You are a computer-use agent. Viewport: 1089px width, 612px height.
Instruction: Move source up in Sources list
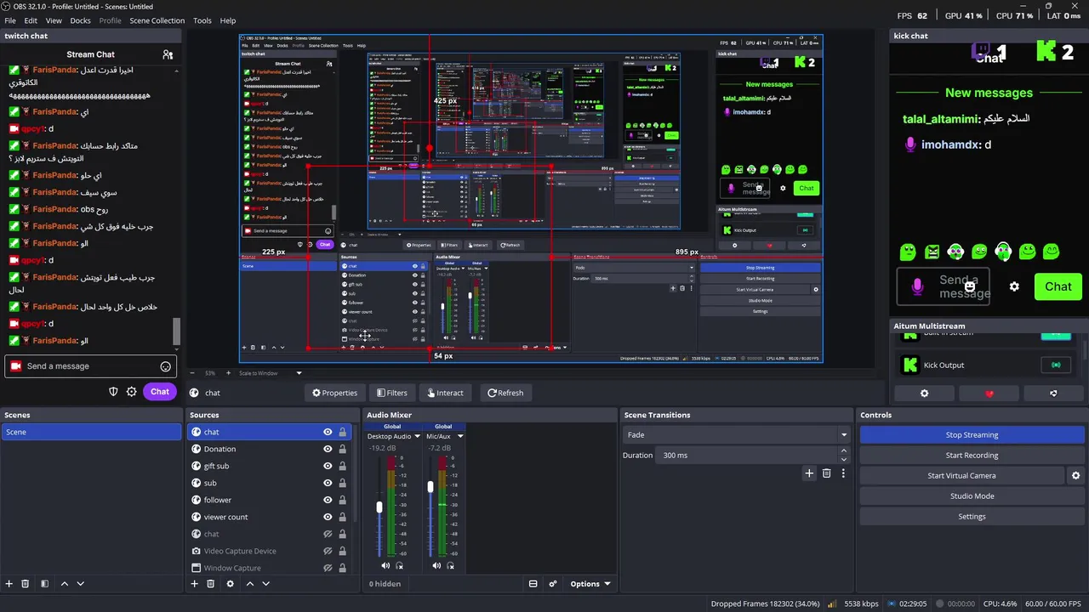(249, 584)
